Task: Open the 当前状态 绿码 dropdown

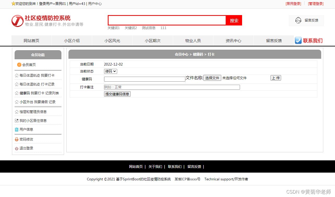Action: (111, 71)
